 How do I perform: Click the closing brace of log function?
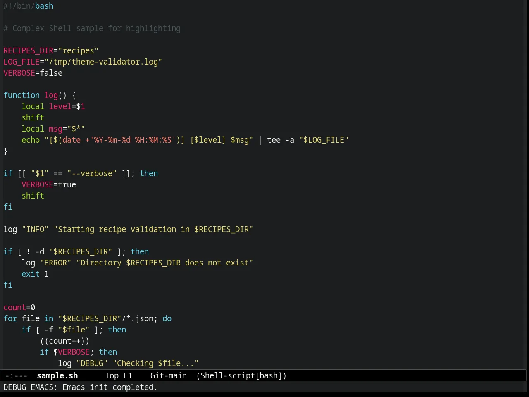point(6,151)
